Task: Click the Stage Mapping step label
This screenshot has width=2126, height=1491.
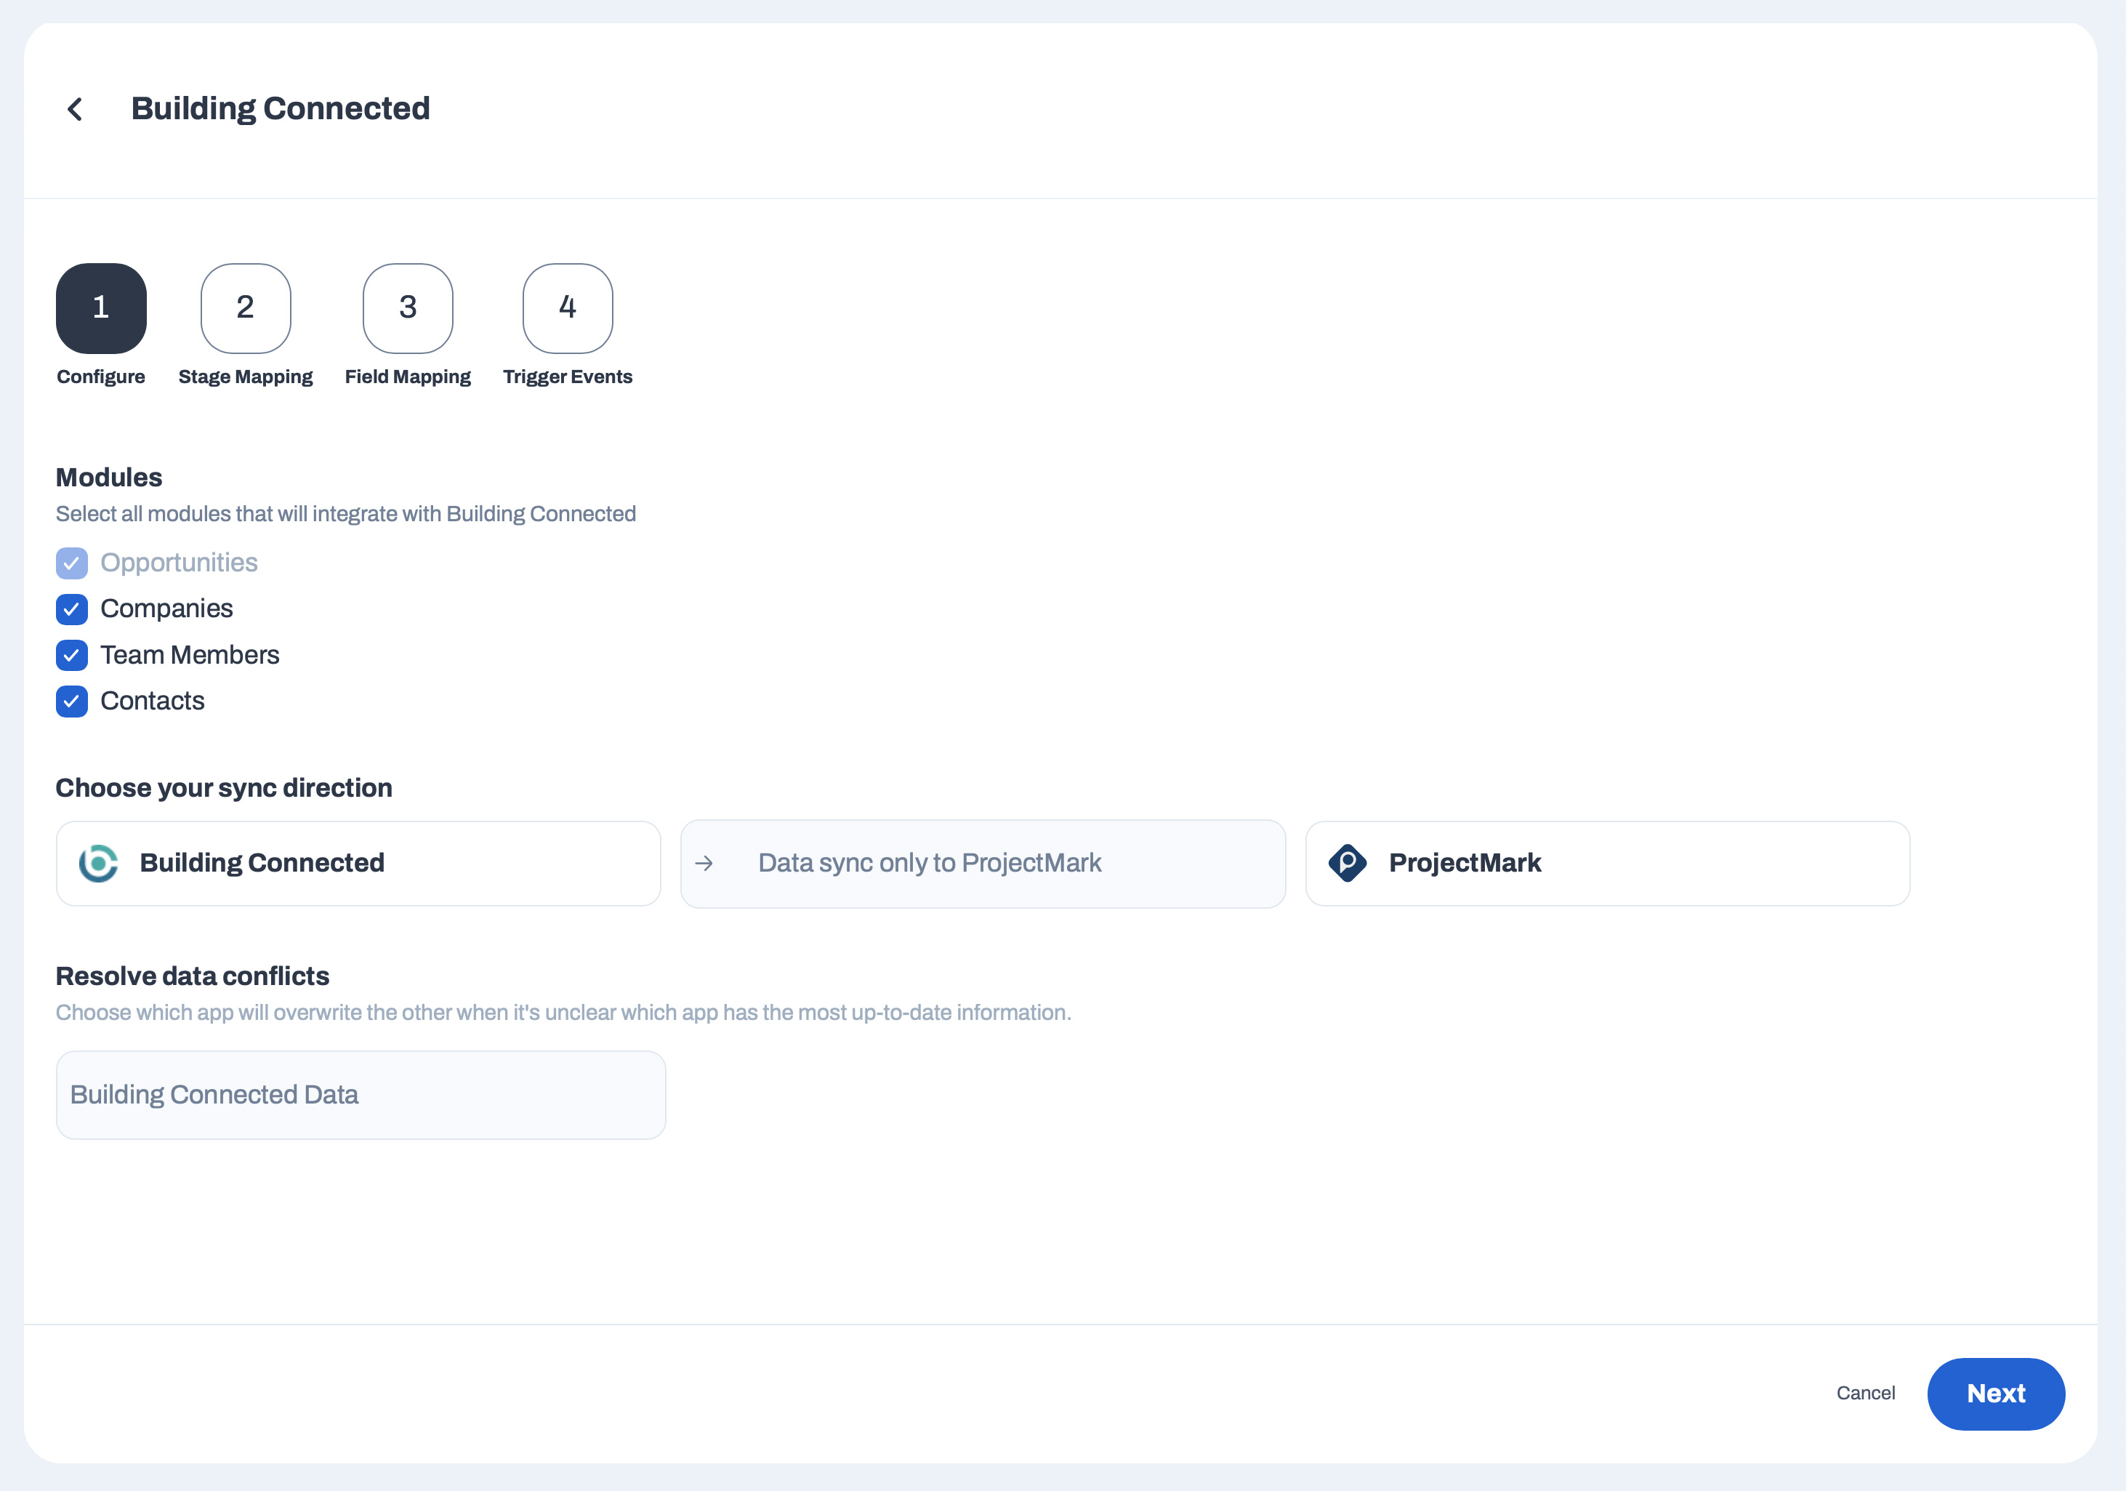Action: 246,377
